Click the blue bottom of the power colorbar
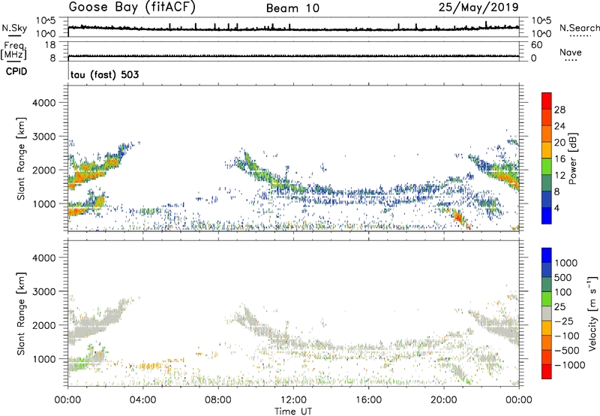This screenshot has width=600, height=416. (547, 216)
